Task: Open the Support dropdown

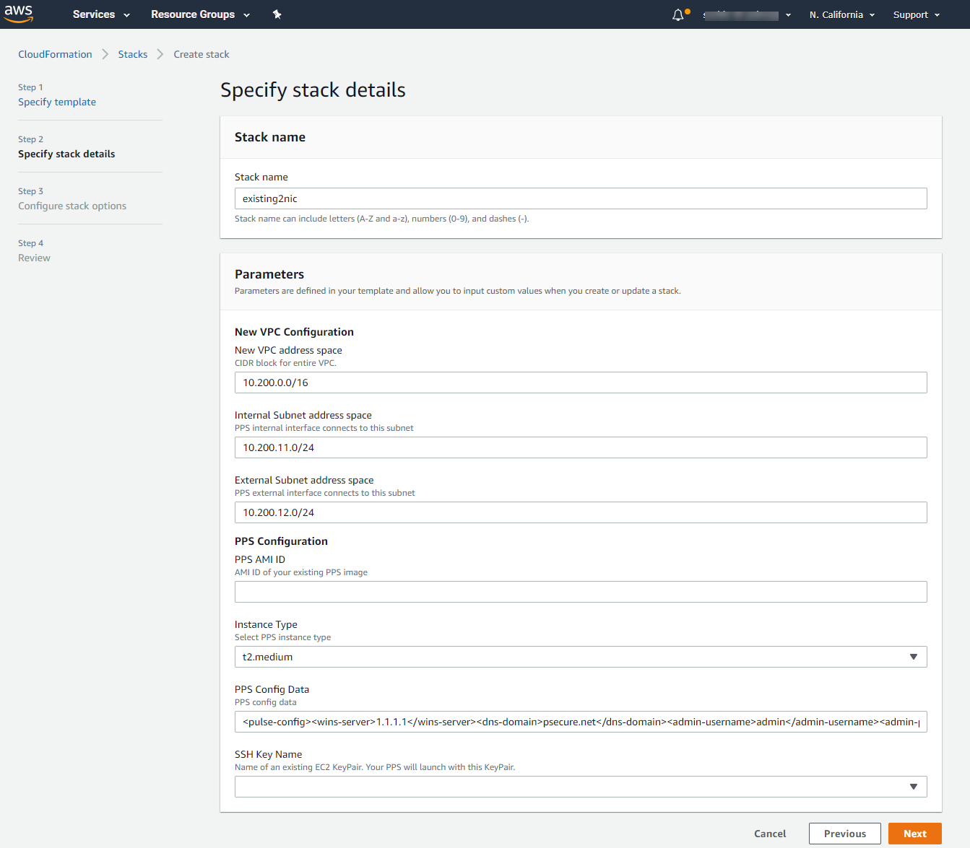Action: pyautogui.click(x=915, y=14)
